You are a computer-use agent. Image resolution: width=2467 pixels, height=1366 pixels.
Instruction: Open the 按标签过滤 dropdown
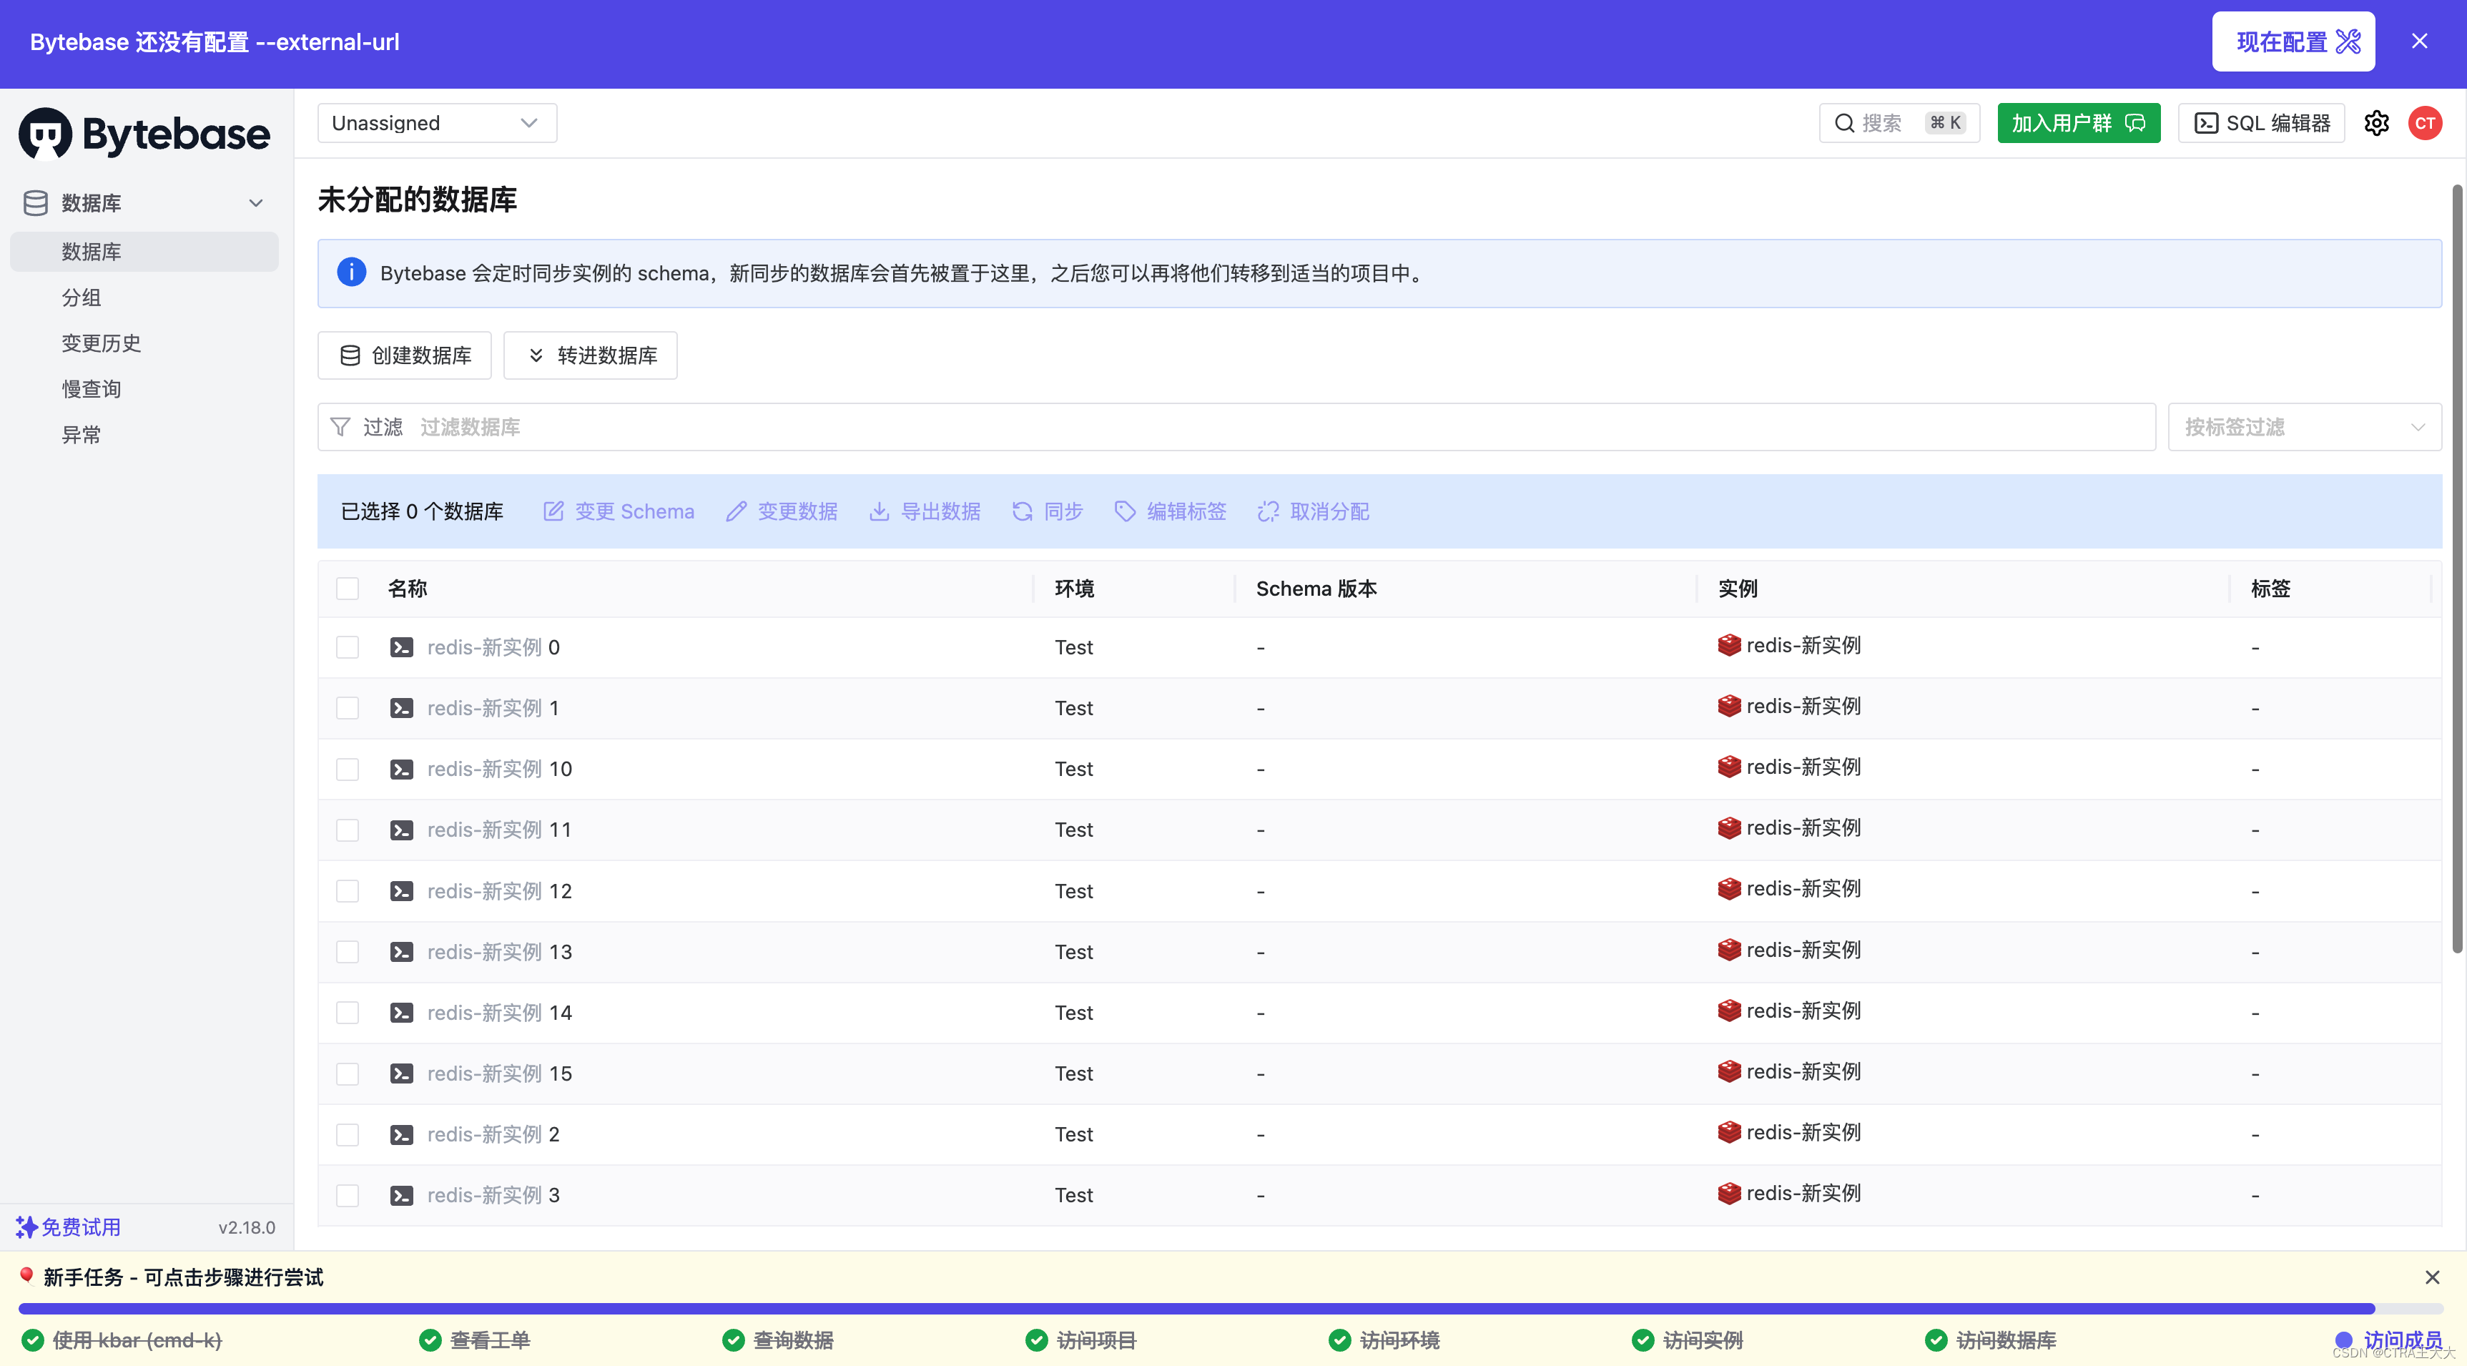click(x=2304, y=426)
